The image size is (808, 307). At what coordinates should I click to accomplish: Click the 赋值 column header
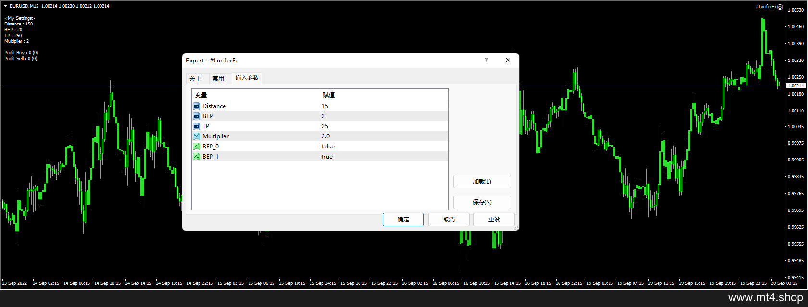(384, 95)
